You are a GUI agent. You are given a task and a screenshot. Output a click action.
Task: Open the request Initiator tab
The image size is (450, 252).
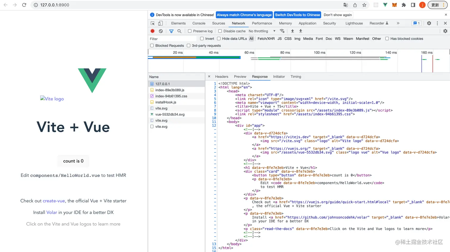[279, 77]
